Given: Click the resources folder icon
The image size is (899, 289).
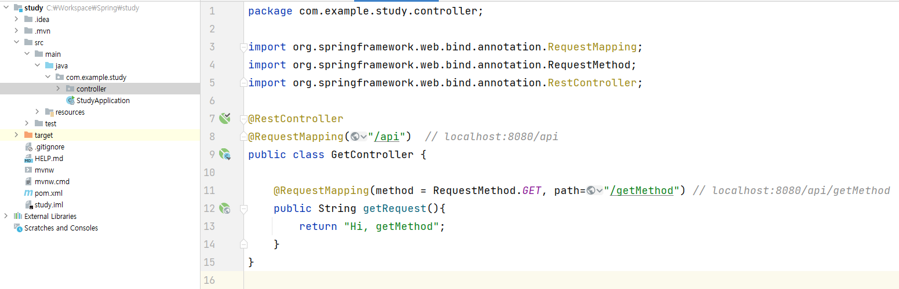Looking at the screenshot, I should point(49,112).
